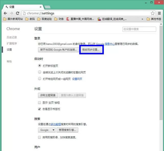This screenshot has width=164, height=151.
Task: Open the Google 信息中心 link
Action: point(105,44)
